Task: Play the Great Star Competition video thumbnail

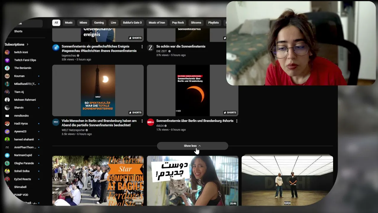Action: coord(98,181)
